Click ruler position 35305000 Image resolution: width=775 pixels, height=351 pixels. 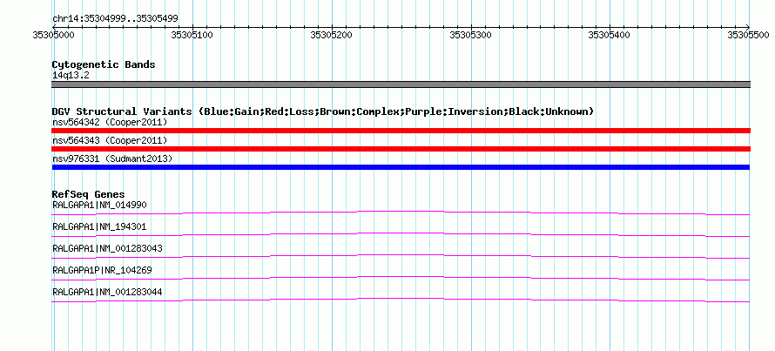coord(52,35)
